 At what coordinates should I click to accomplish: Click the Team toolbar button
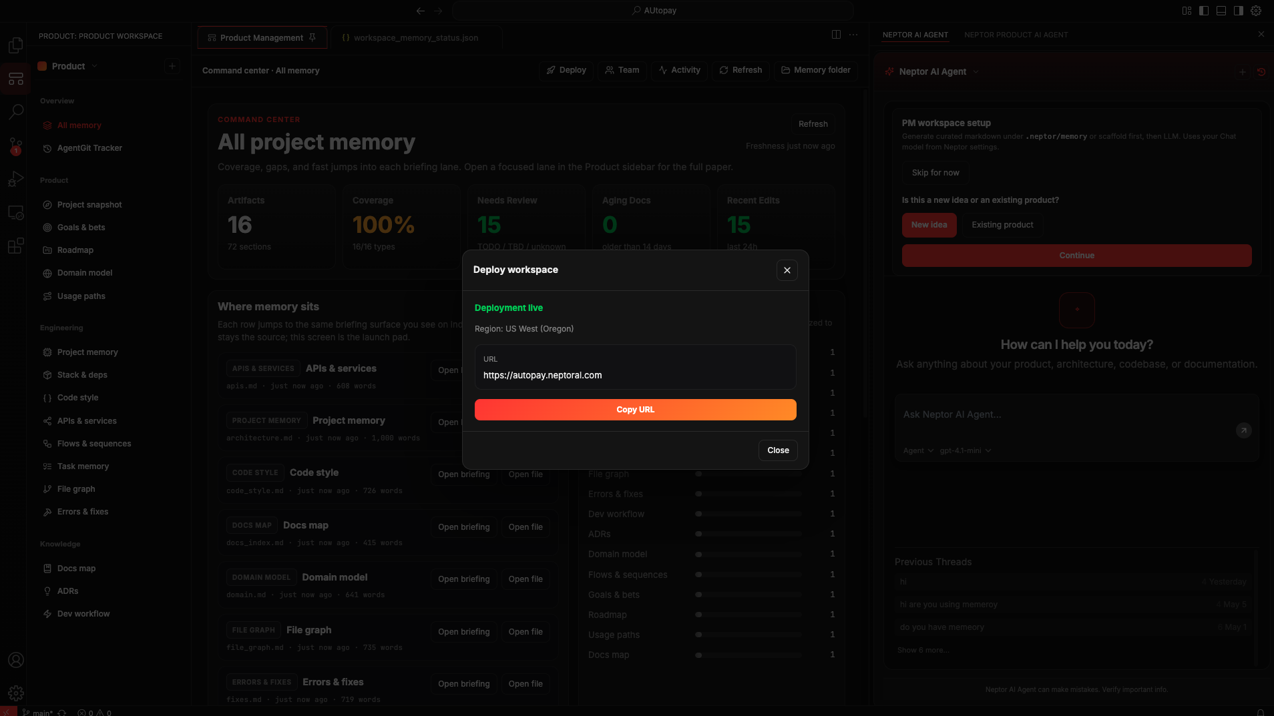click(x=622, y=70)
